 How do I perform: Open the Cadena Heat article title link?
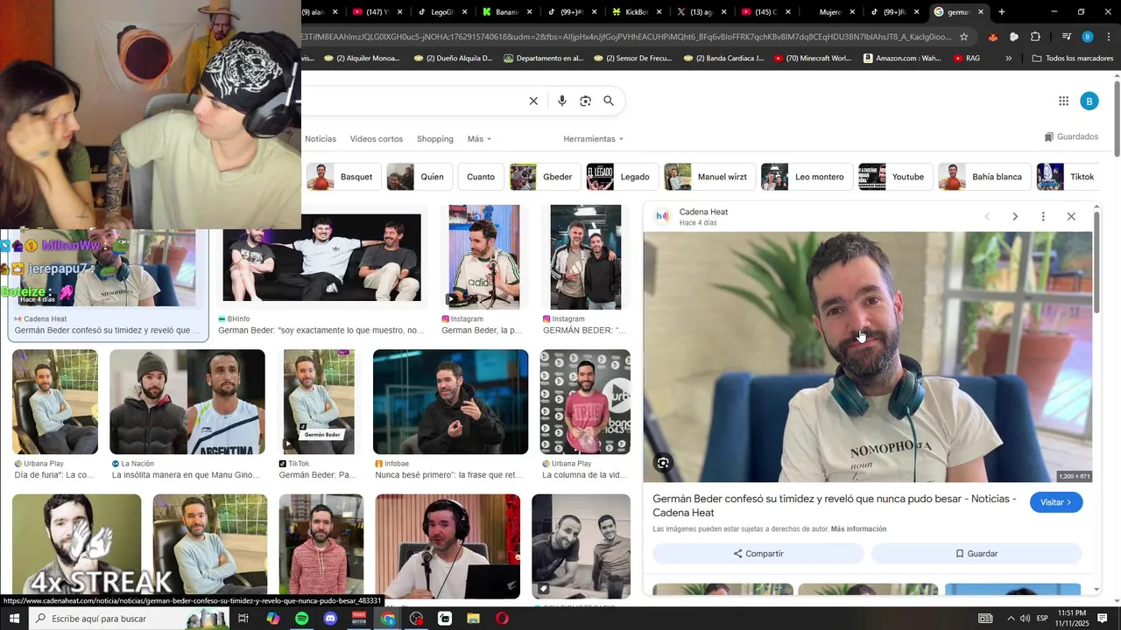pyautogui.click(x=835, y=506)
